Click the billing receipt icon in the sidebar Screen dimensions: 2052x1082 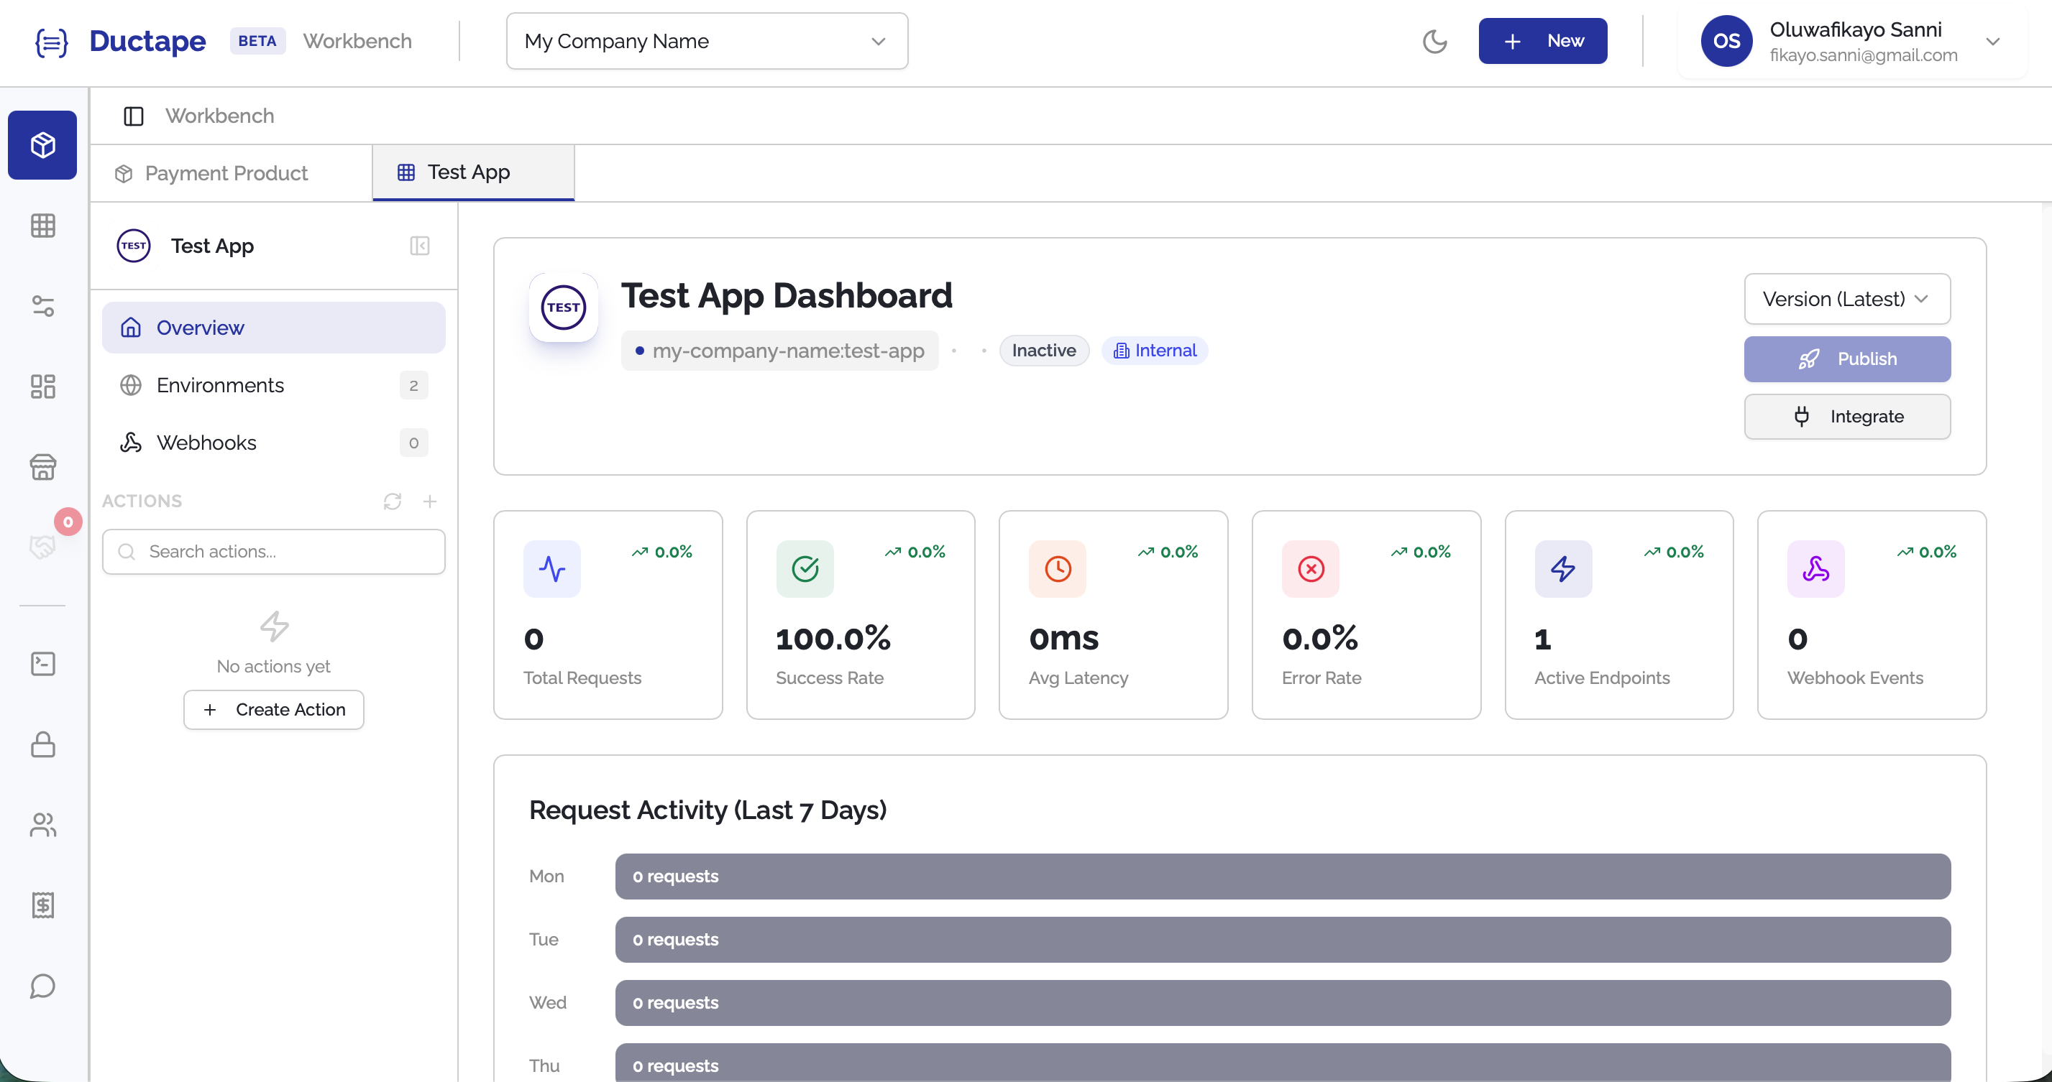pos(42,905)
